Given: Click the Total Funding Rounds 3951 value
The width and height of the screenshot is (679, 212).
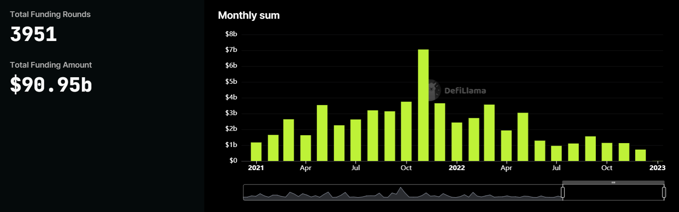Looking at the screenshot, I should pos(34,35).
